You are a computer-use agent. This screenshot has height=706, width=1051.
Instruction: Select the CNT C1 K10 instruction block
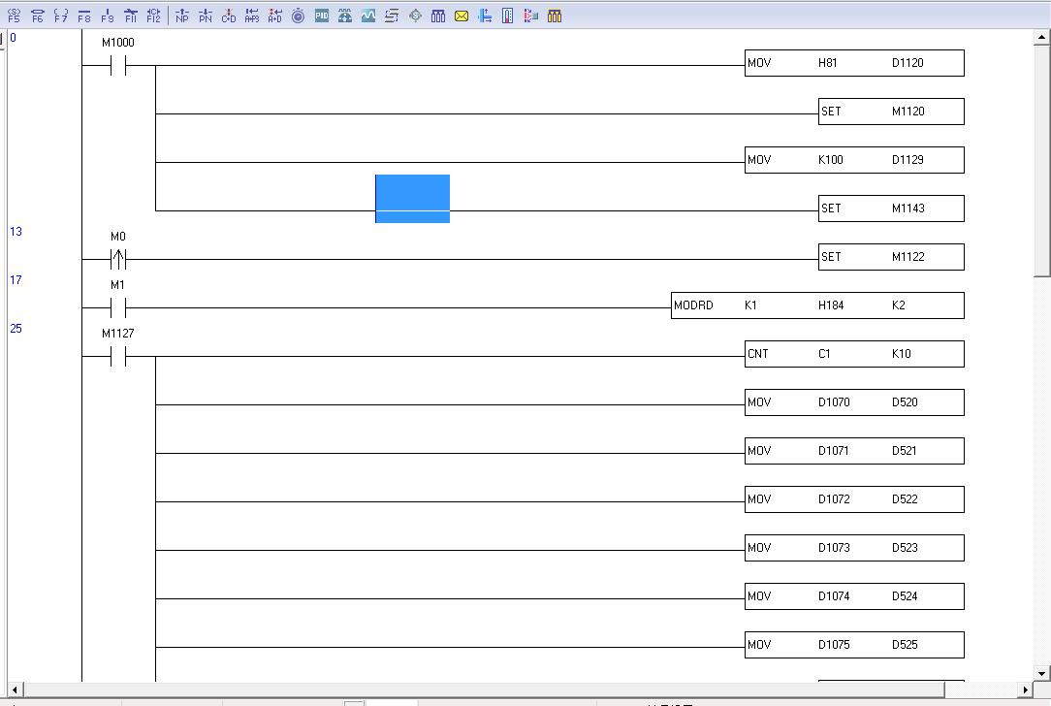853,354
